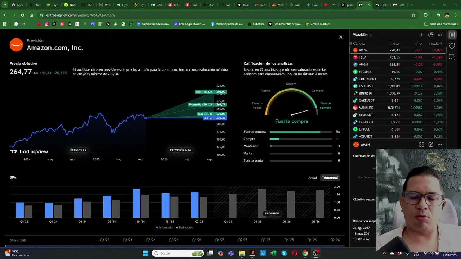The image size is (461, 259).
Task: Open the AMZN detail grid layout icon
Action: pos(421,145)
